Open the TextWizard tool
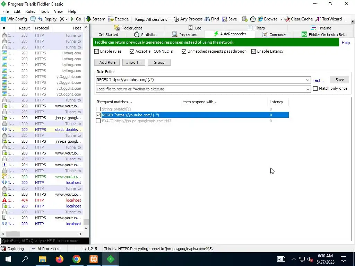355x266 pixels. pyautogui.click(x=329, y=19)
